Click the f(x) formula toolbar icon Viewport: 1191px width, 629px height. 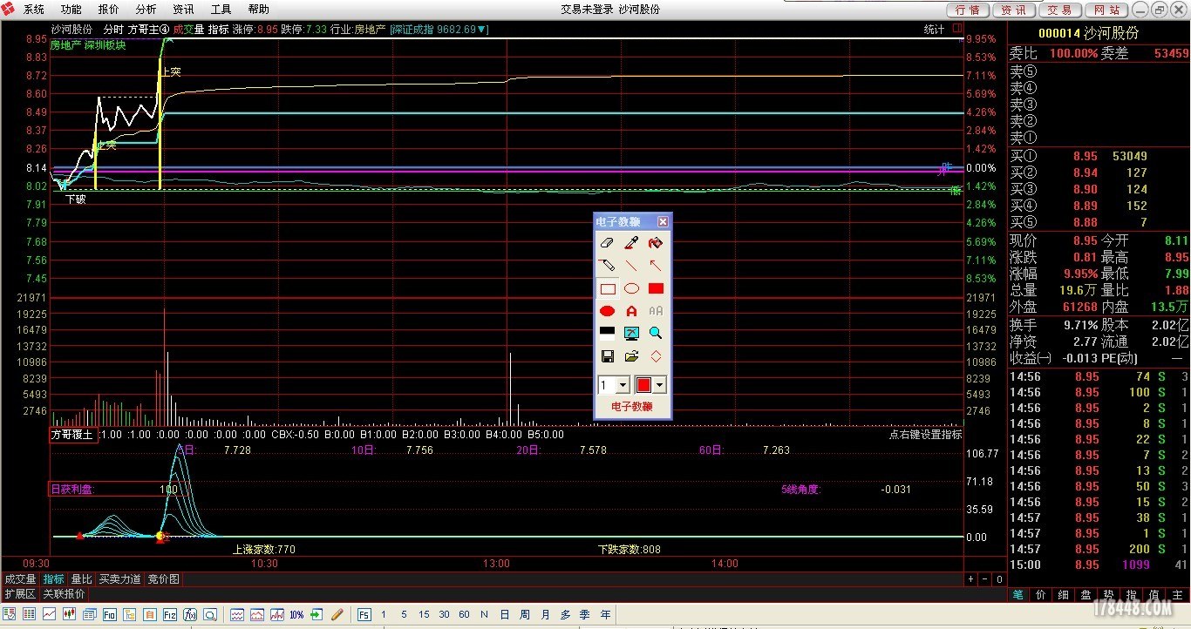[x=190, y=615]
